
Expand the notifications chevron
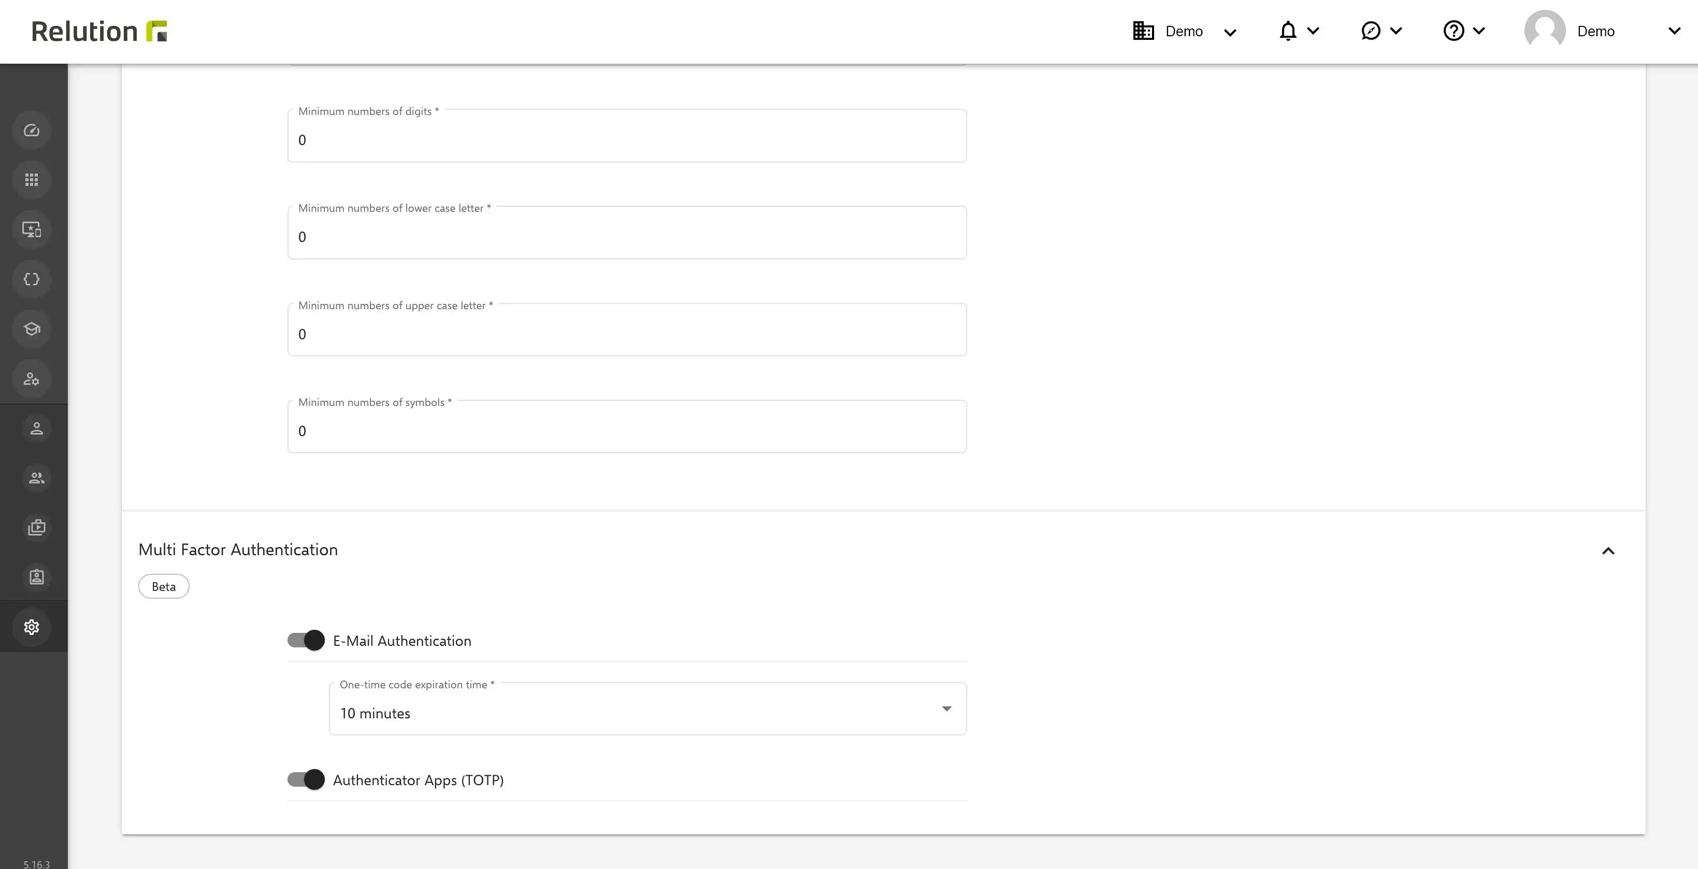tap(1313, 31)
